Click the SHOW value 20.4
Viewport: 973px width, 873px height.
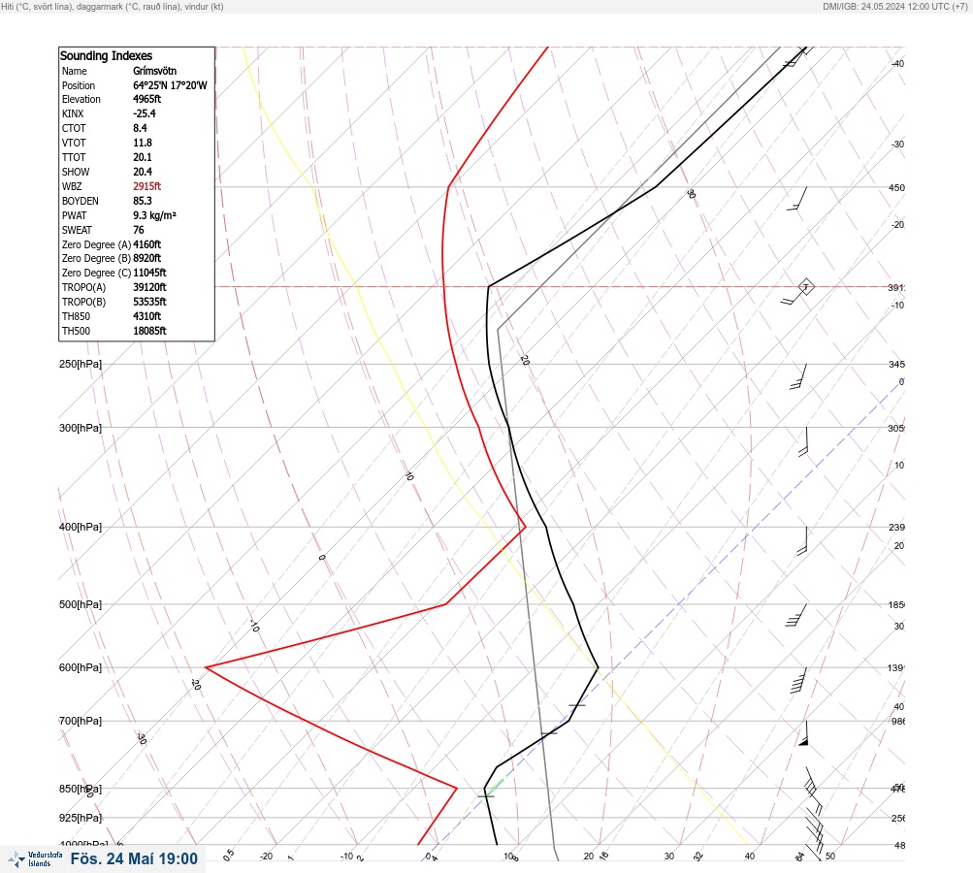click(142, 172)
